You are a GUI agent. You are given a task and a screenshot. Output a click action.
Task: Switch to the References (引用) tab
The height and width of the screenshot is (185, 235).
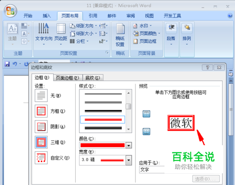coord(93,16)
